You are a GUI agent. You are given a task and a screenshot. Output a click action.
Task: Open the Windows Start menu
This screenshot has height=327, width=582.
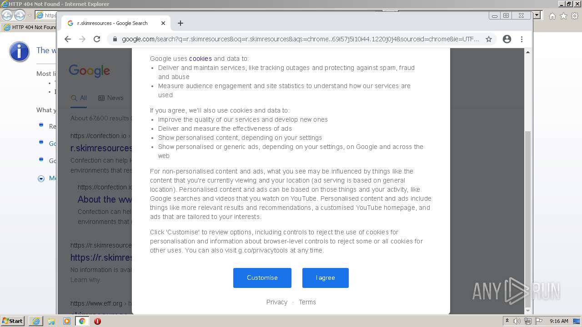pyautogui.click(x=13, y=321)
